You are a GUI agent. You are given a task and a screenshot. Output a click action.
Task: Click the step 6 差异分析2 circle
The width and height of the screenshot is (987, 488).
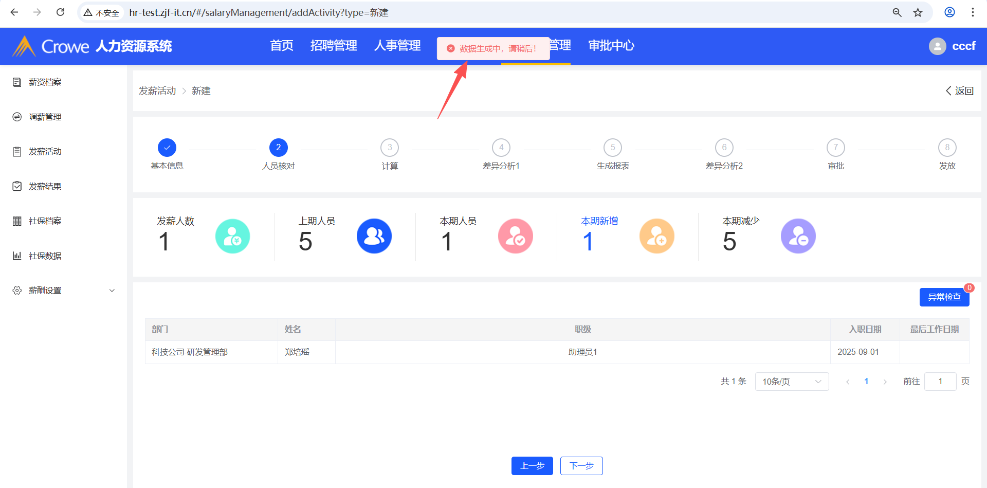pyautogui.click(x=724, y=148)
